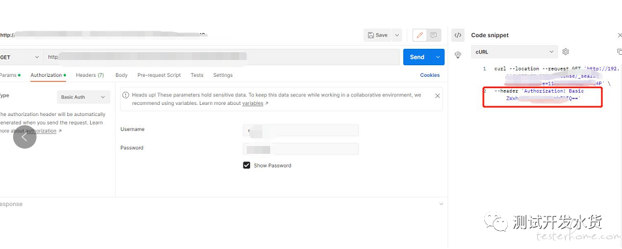The image size is (622, 249).
Task: Open the Pre-request Script tab
Action: [x=159, y=75]
